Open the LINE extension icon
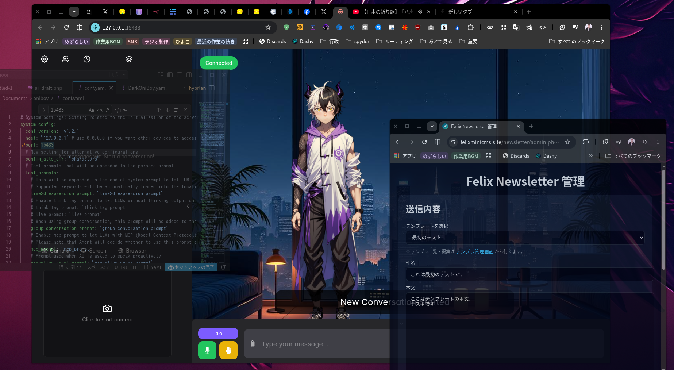This screenshot has height=370, width=674. click(365, 27)
